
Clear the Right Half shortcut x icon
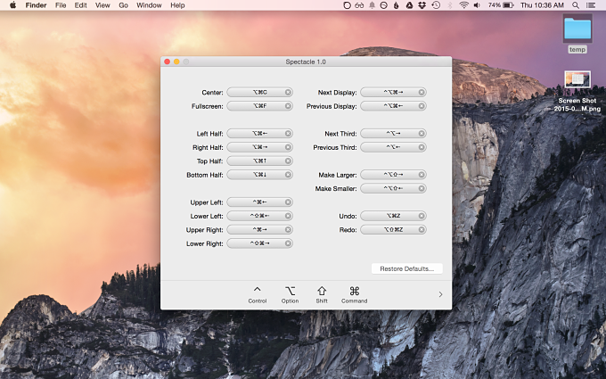tap(289, 147)
